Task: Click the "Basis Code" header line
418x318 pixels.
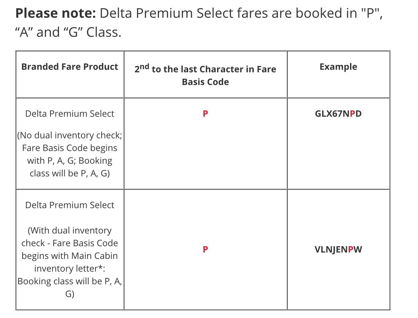Action: tap(205, 82)
